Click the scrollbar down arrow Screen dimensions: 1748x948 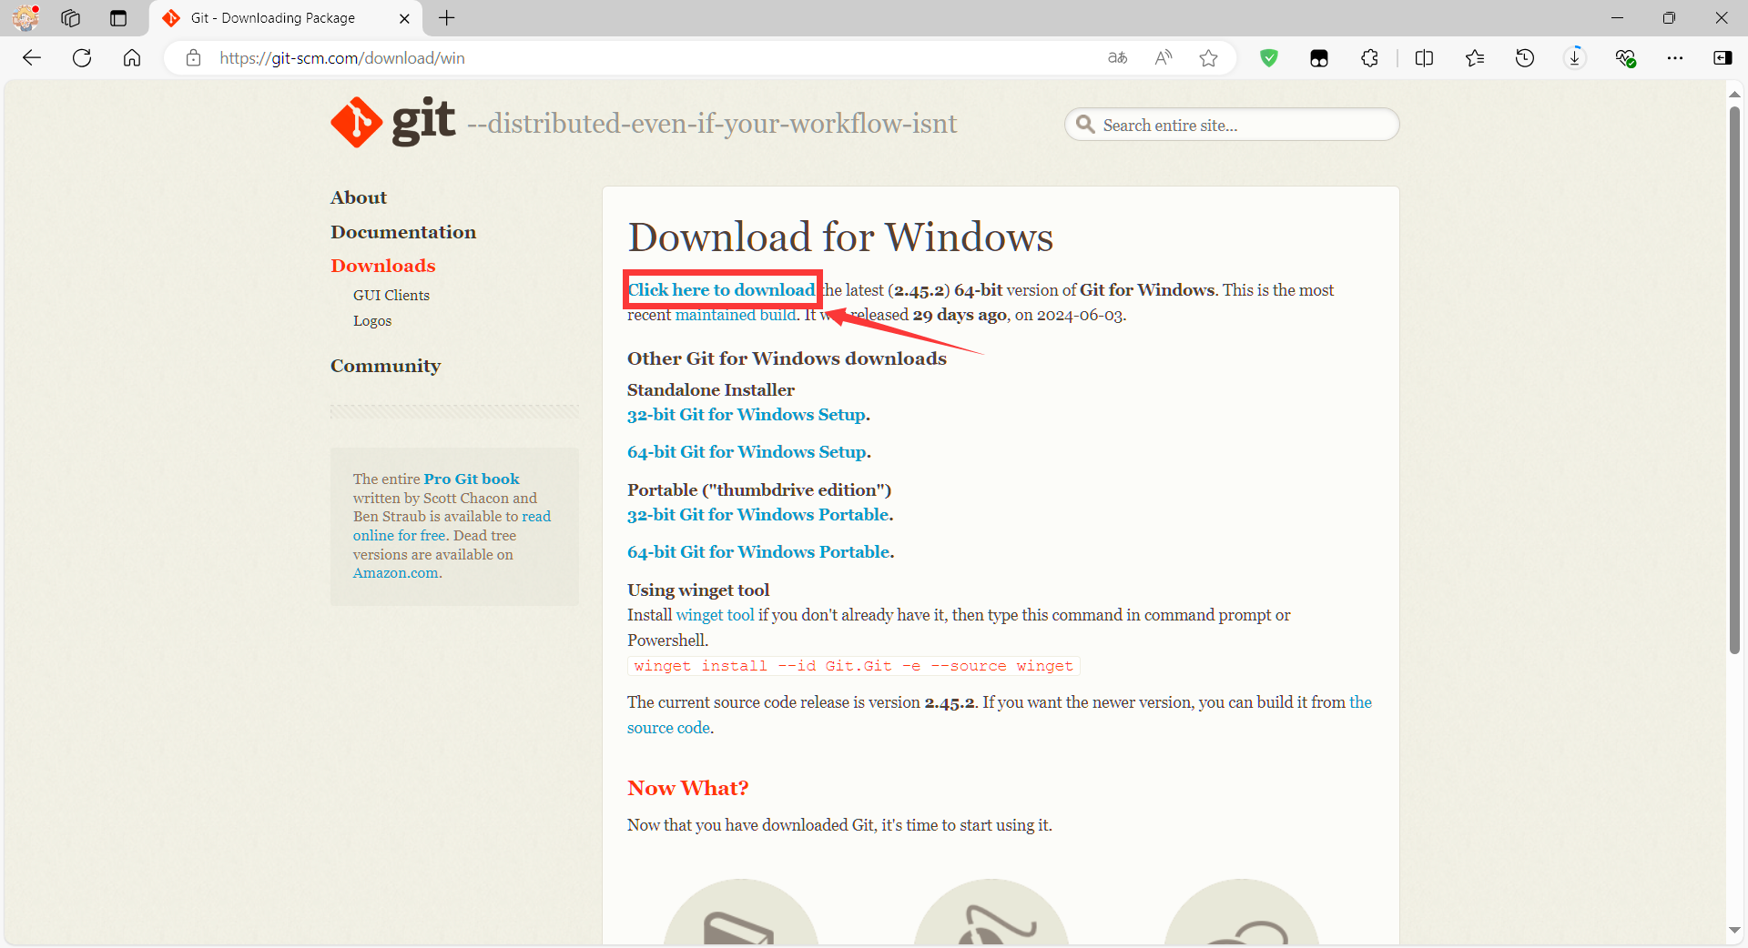pos(1734,930)
